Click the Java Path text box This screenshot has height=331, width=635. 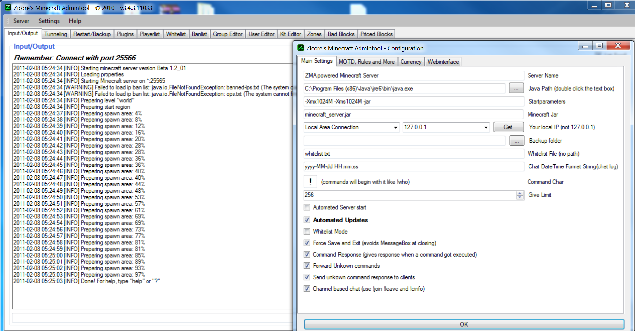(404, 88)
